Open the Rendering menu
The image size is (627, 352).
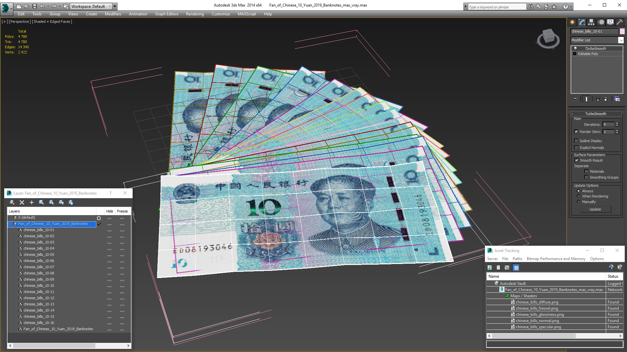195,14
